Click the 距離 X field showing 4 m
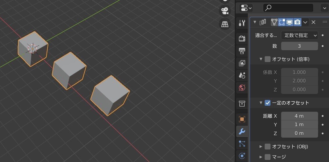This screenshot has height=162, width=329. point(299,116)
